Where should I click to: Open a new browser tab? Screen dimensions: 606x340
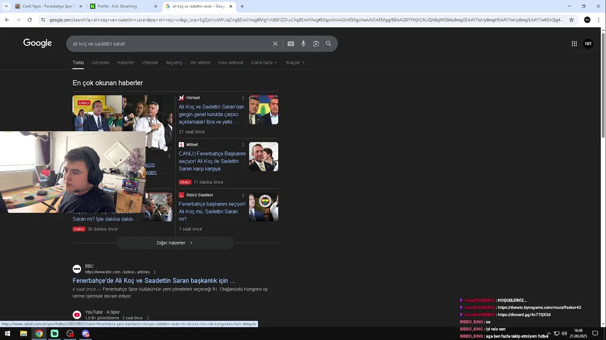242,7
